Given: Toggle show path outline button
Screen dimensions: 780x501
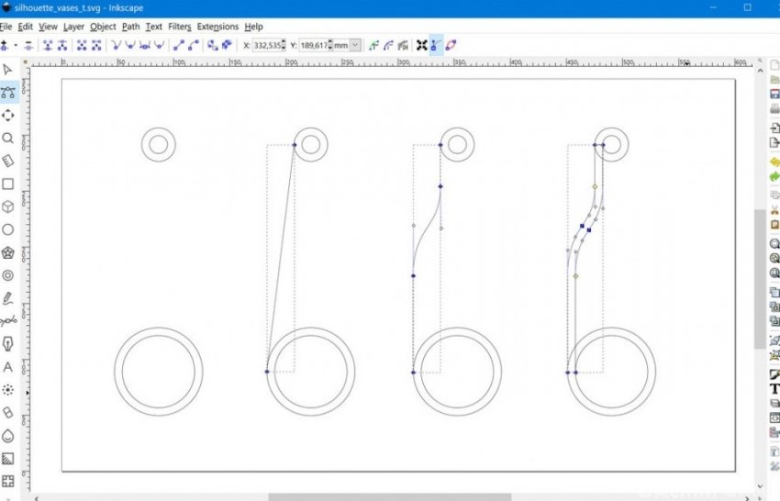Looking at the screenshot, I should point(451,44).
